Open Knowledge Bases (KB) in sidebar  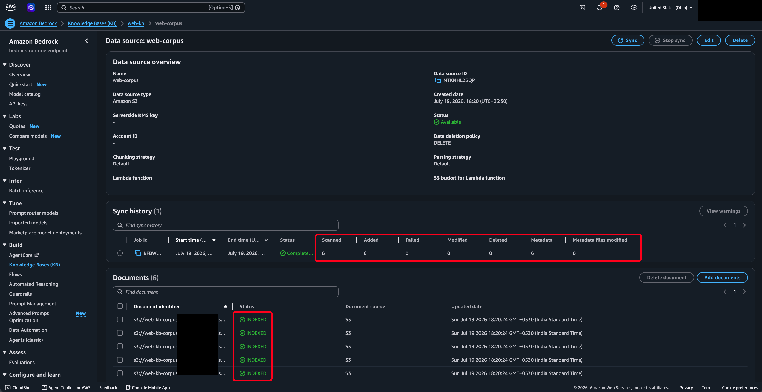34,265
